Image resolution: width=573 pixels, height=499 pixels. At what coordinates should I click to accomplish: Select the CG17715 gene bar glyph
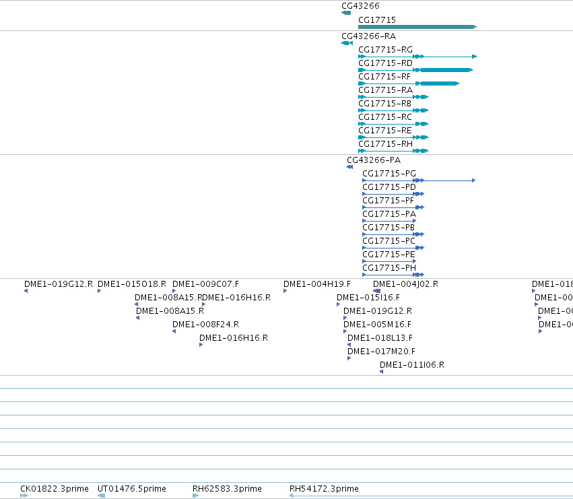[417, 27]
